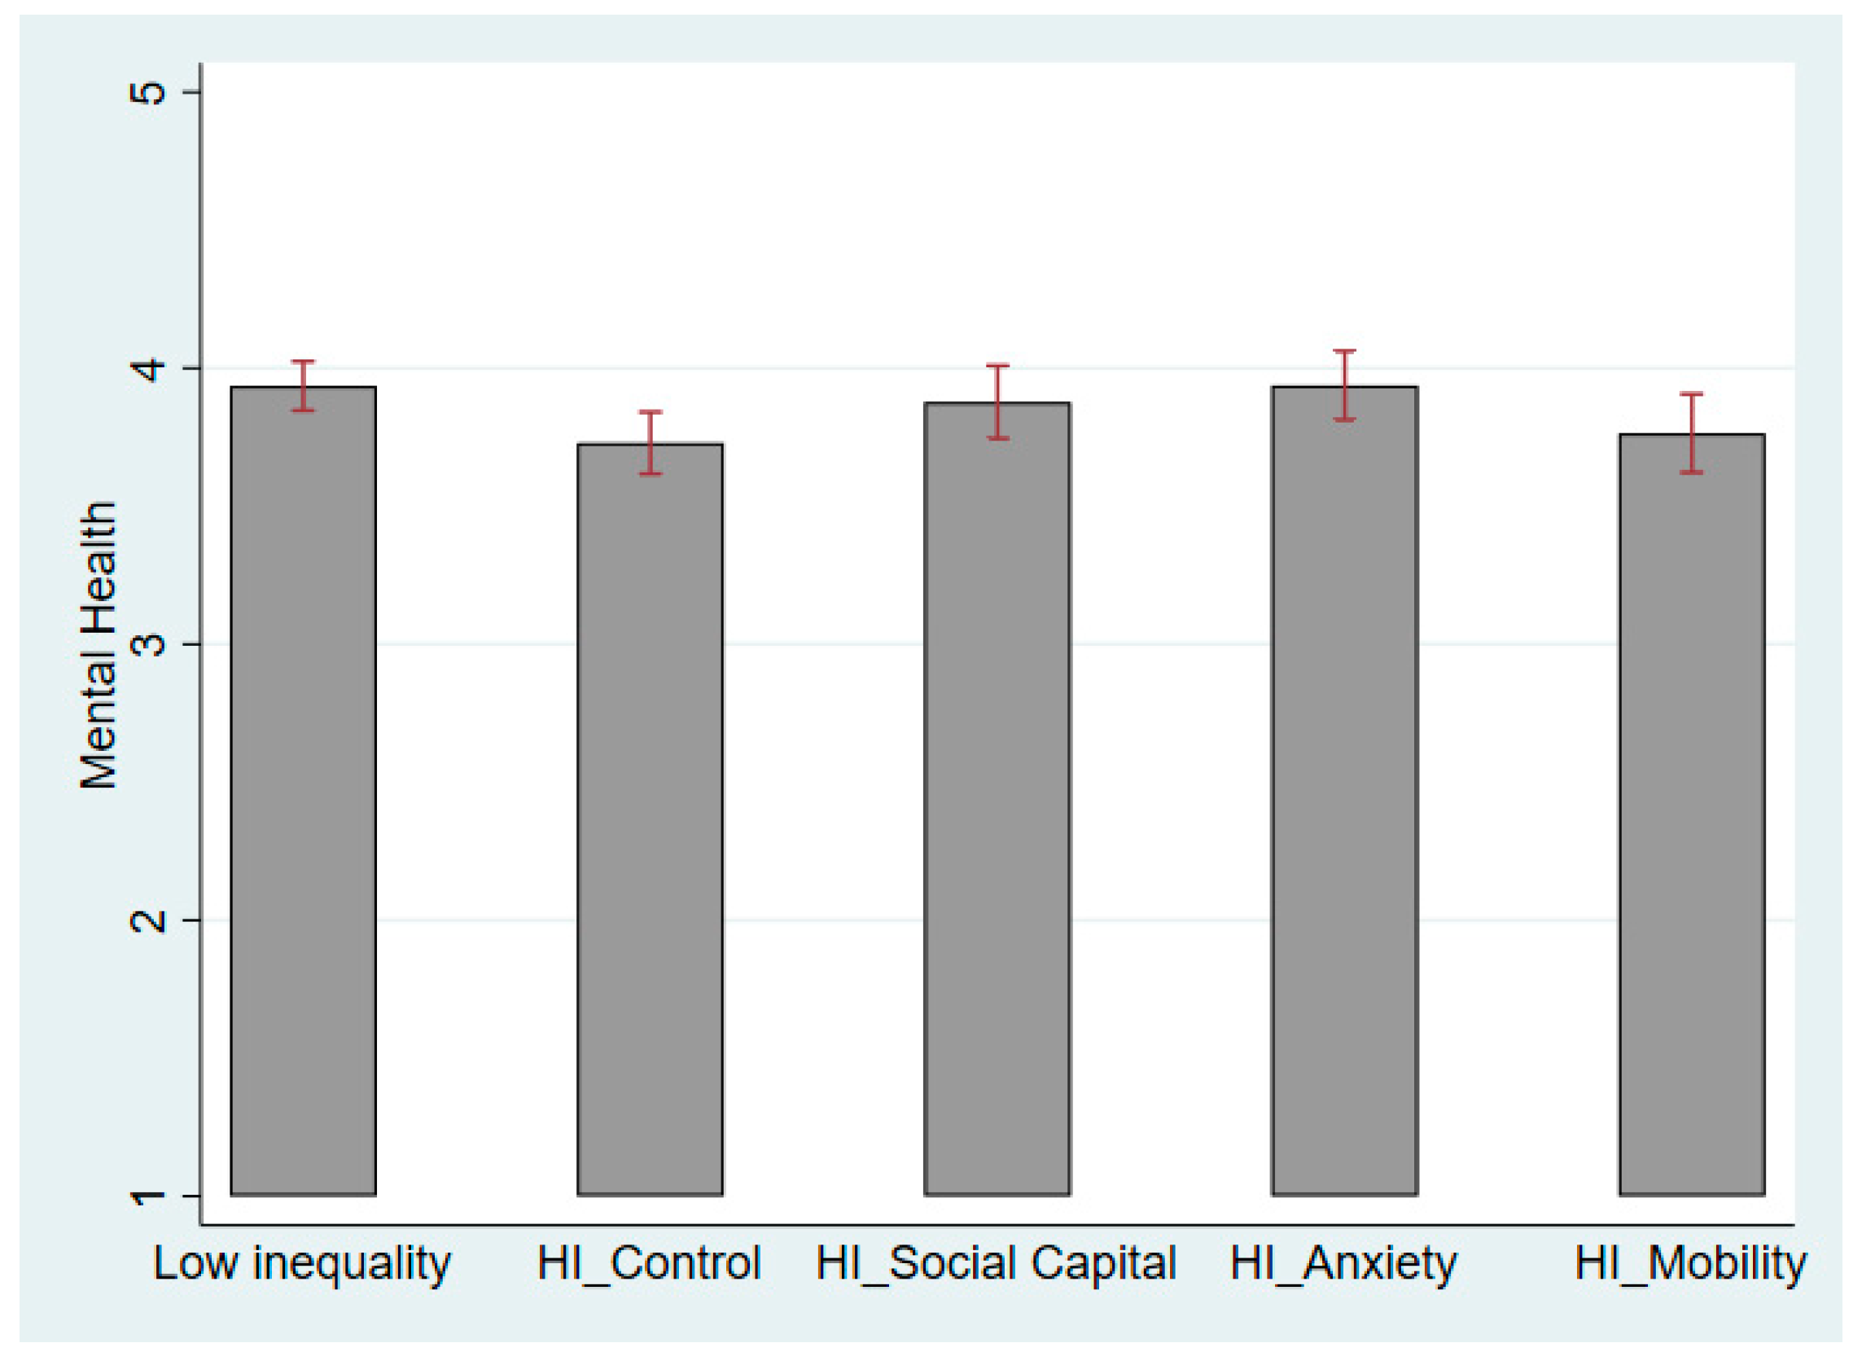Click the HI_Control gray bar
Viewport: 1862px width, 1365px height.
tap(651, 819)
